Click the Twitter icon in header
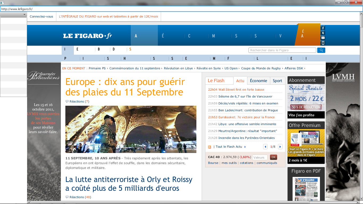 click(x=323, y=33)
